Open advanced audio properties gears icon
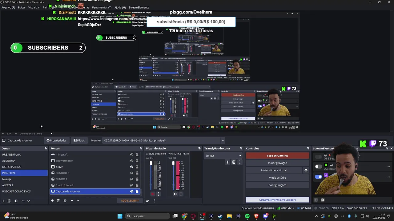 (147, 201)
